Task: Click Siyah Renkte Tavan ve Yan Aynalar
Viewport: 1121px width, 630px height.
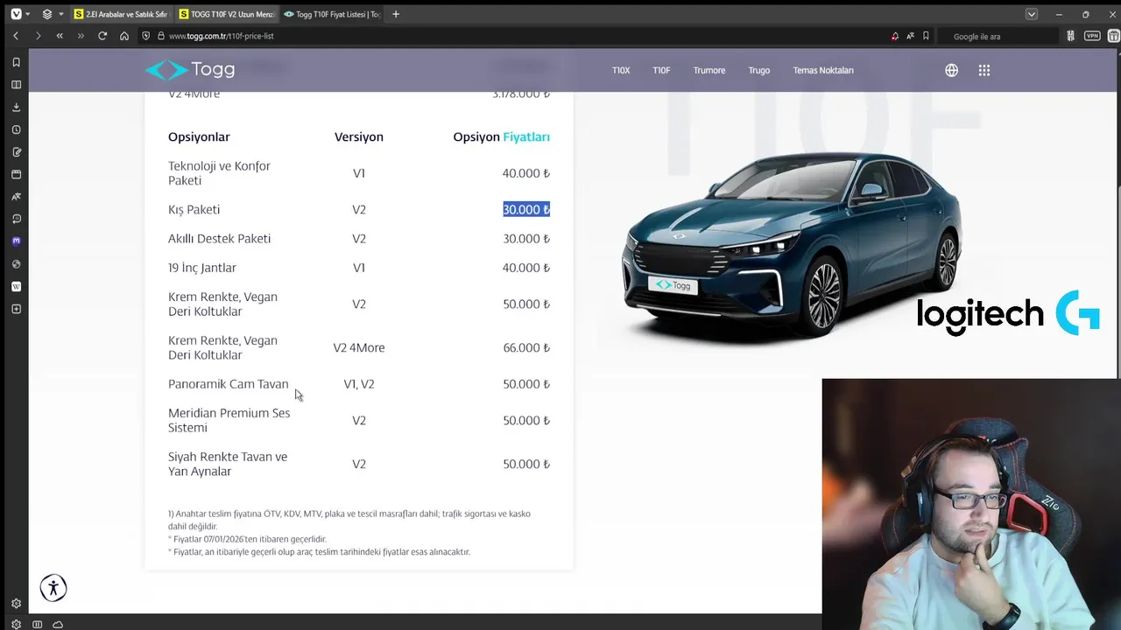Action: point(228,464)
